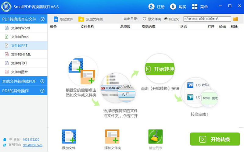Click the 注册 text label in the header
The image size is (244, 152).
coord(160,7)
